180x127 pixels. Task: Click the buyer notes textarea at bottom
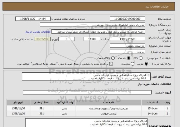pos(86,123)
